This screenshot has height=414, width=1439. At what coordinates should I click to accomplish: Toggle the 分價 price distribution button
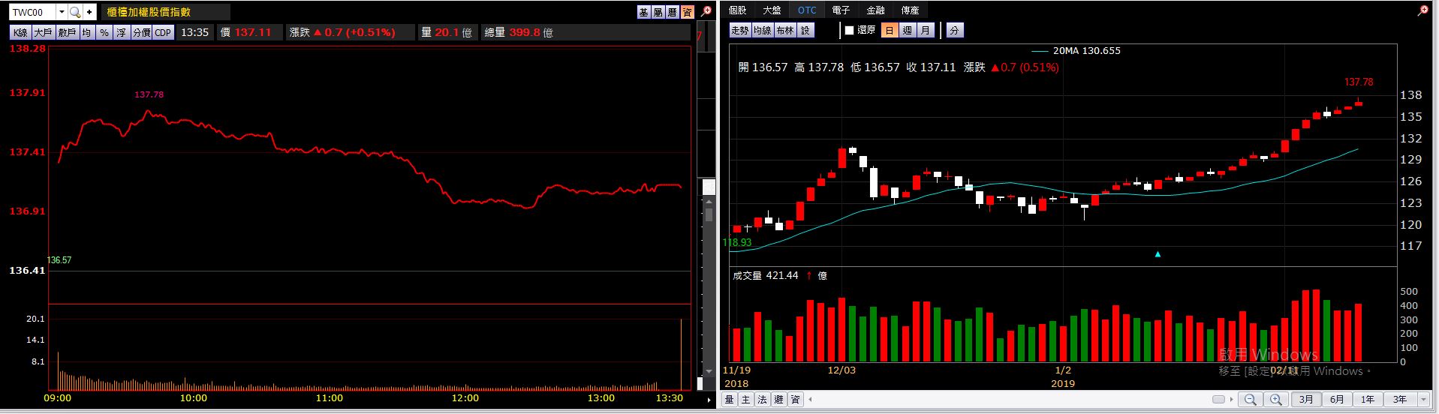point(141,32)
